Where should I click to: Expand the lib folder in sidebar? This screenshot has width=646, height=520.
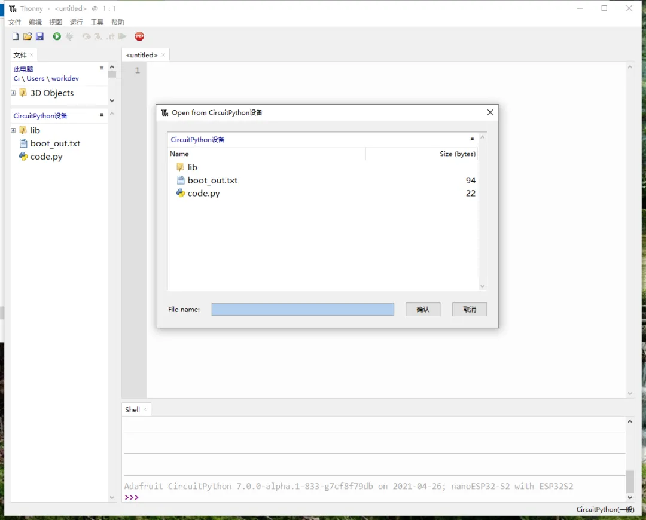[13, 130]
